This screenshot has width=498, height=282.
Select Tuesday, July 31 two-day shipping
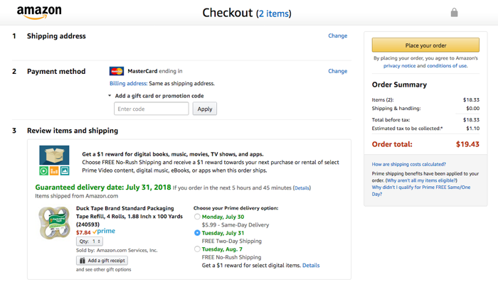197,233
